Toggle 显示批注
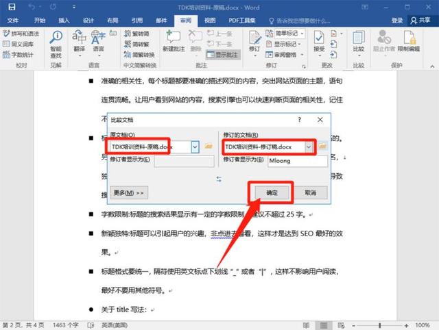 click(x=223, y=55)
